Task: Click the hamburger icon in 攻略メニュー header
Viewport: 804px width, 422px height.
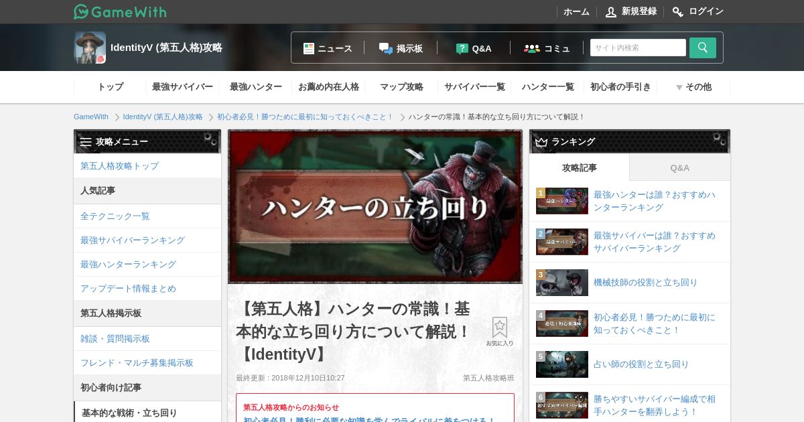Action: [86, 142]
